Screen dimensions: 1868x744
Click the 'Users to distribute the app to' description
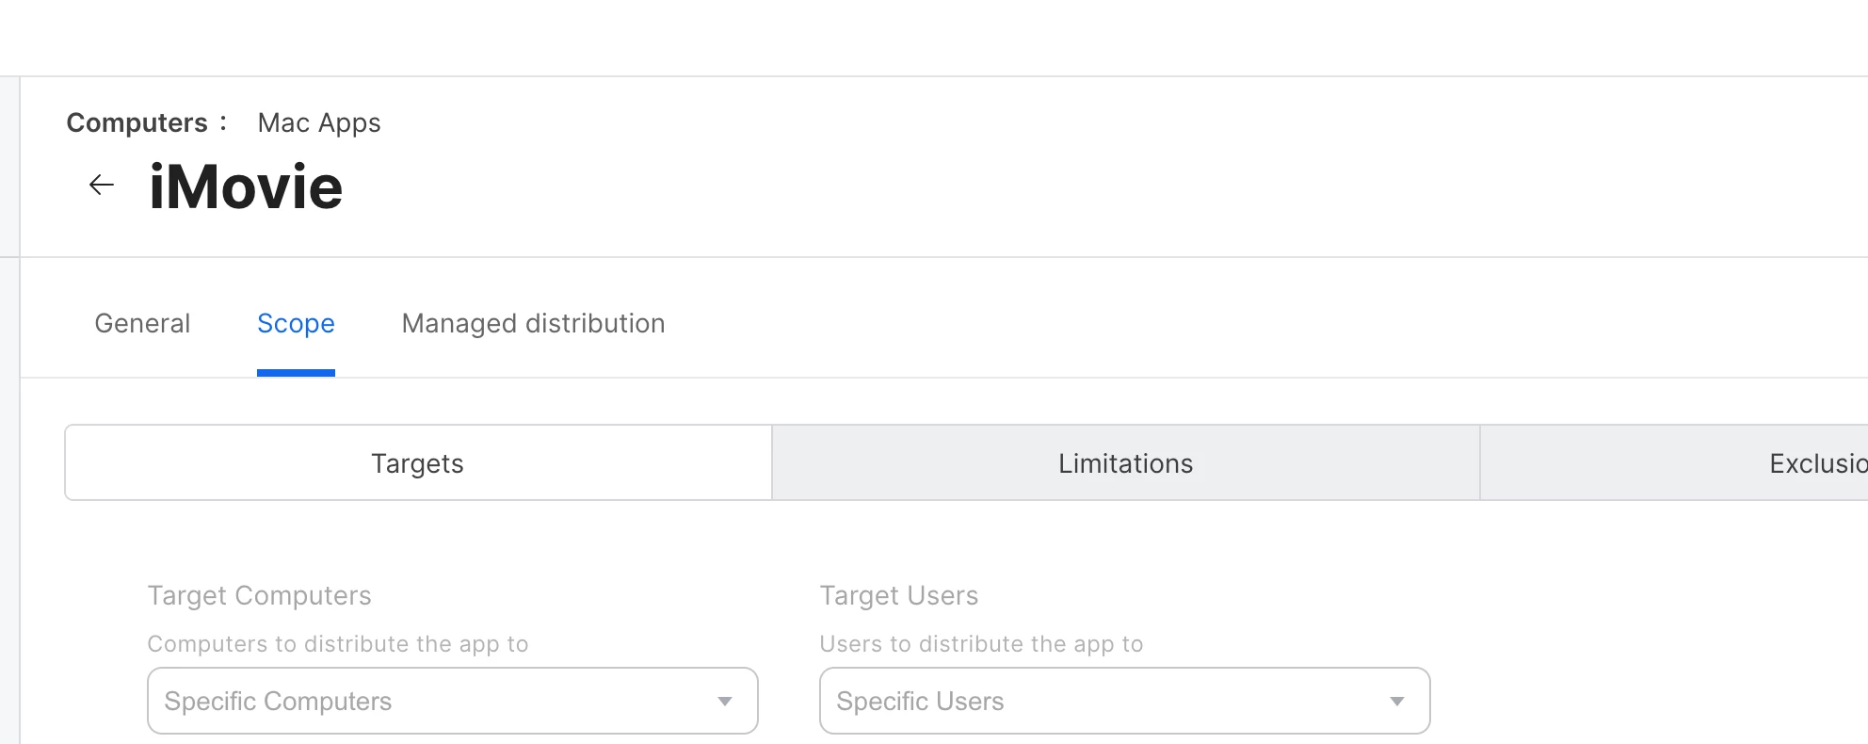[x=981, y=643]
